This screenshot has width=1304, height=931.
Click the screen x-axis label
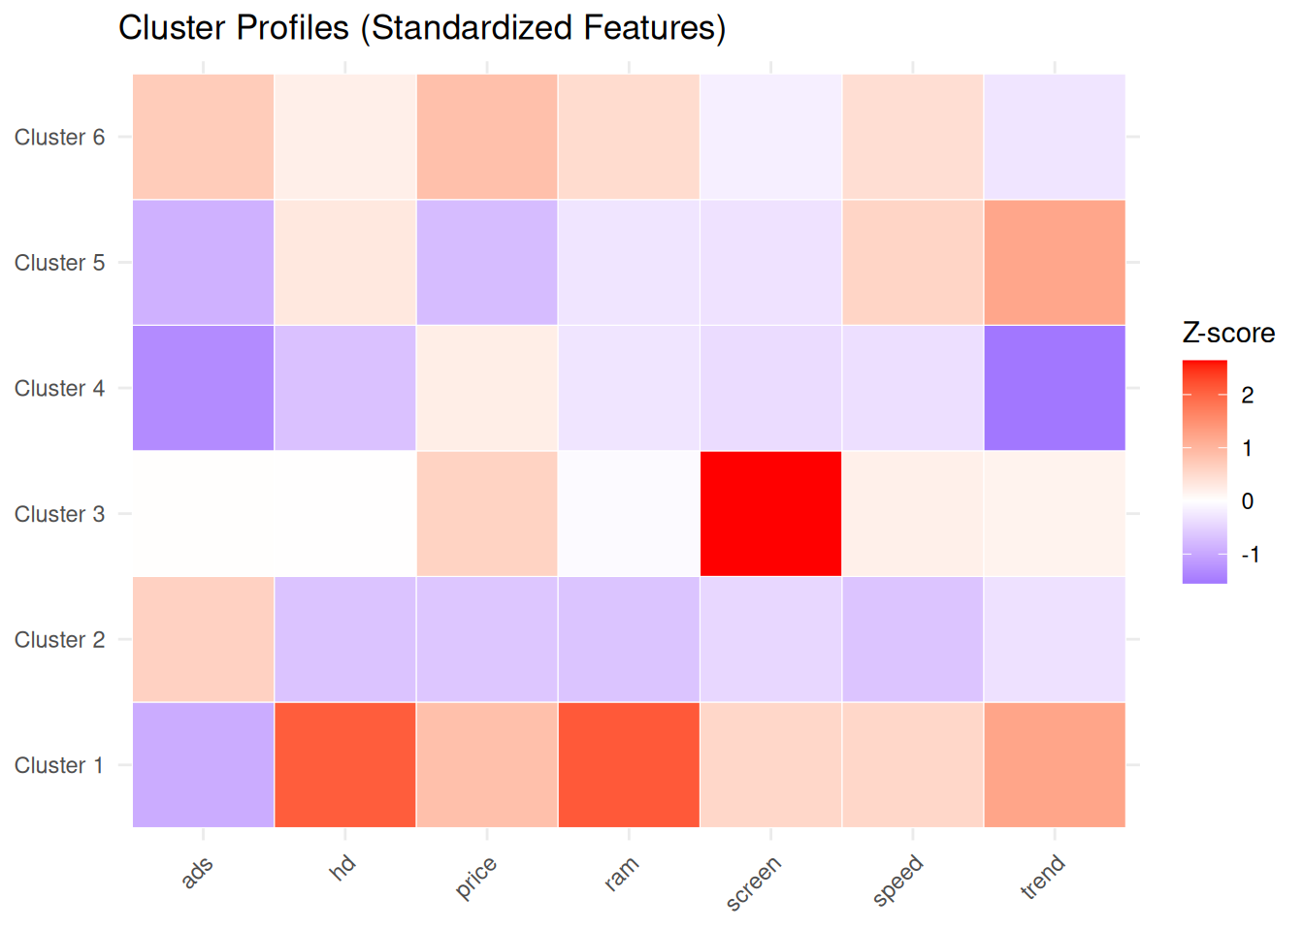[x=754, y=883]
